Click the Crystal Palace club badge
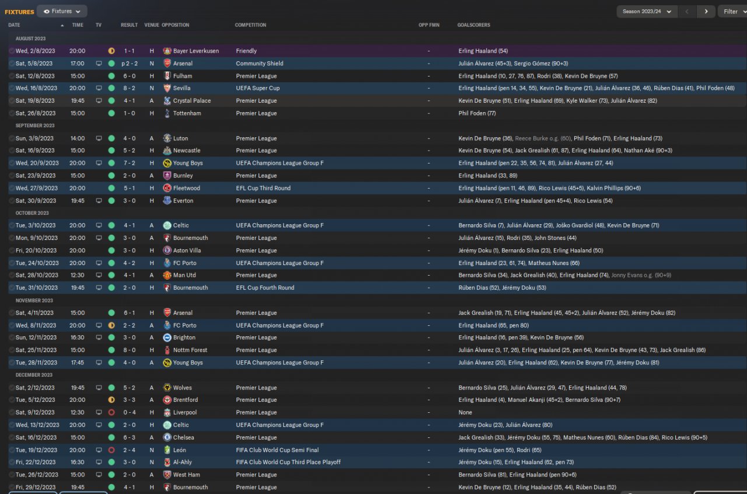Viewport: 747px width, 494px height. pyautogui.click(x=167, y=100)
